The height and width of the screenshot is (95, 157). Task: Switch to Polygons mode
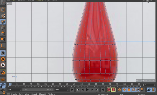(x=3, y=33)
